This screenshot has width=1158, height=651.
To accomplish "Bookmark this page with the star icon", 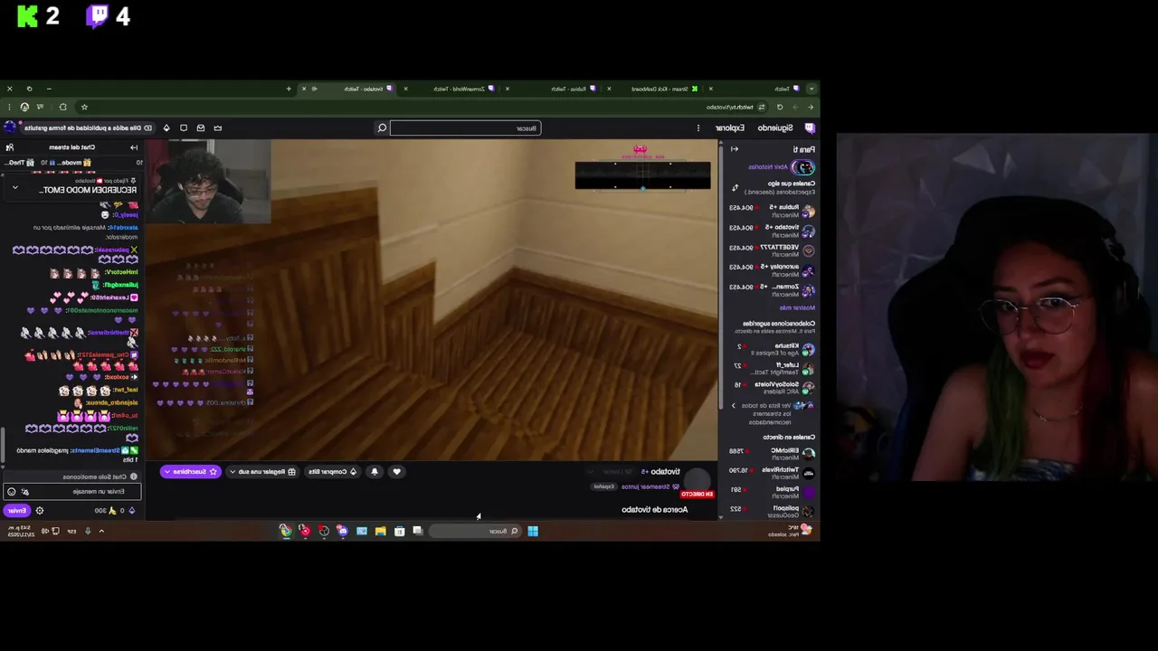I will (84, 107).
